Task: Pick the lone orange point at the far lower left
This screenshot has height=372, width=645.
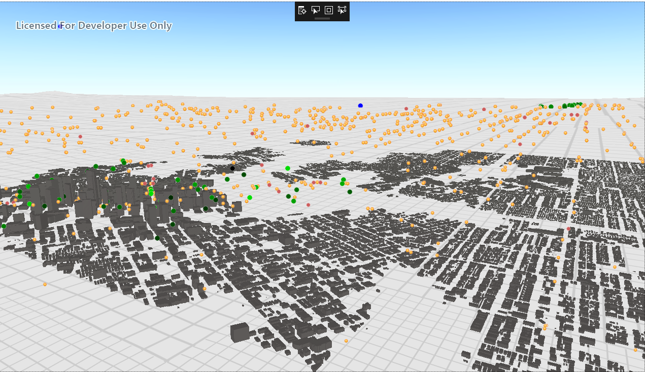Action: [x=45, y=284]
